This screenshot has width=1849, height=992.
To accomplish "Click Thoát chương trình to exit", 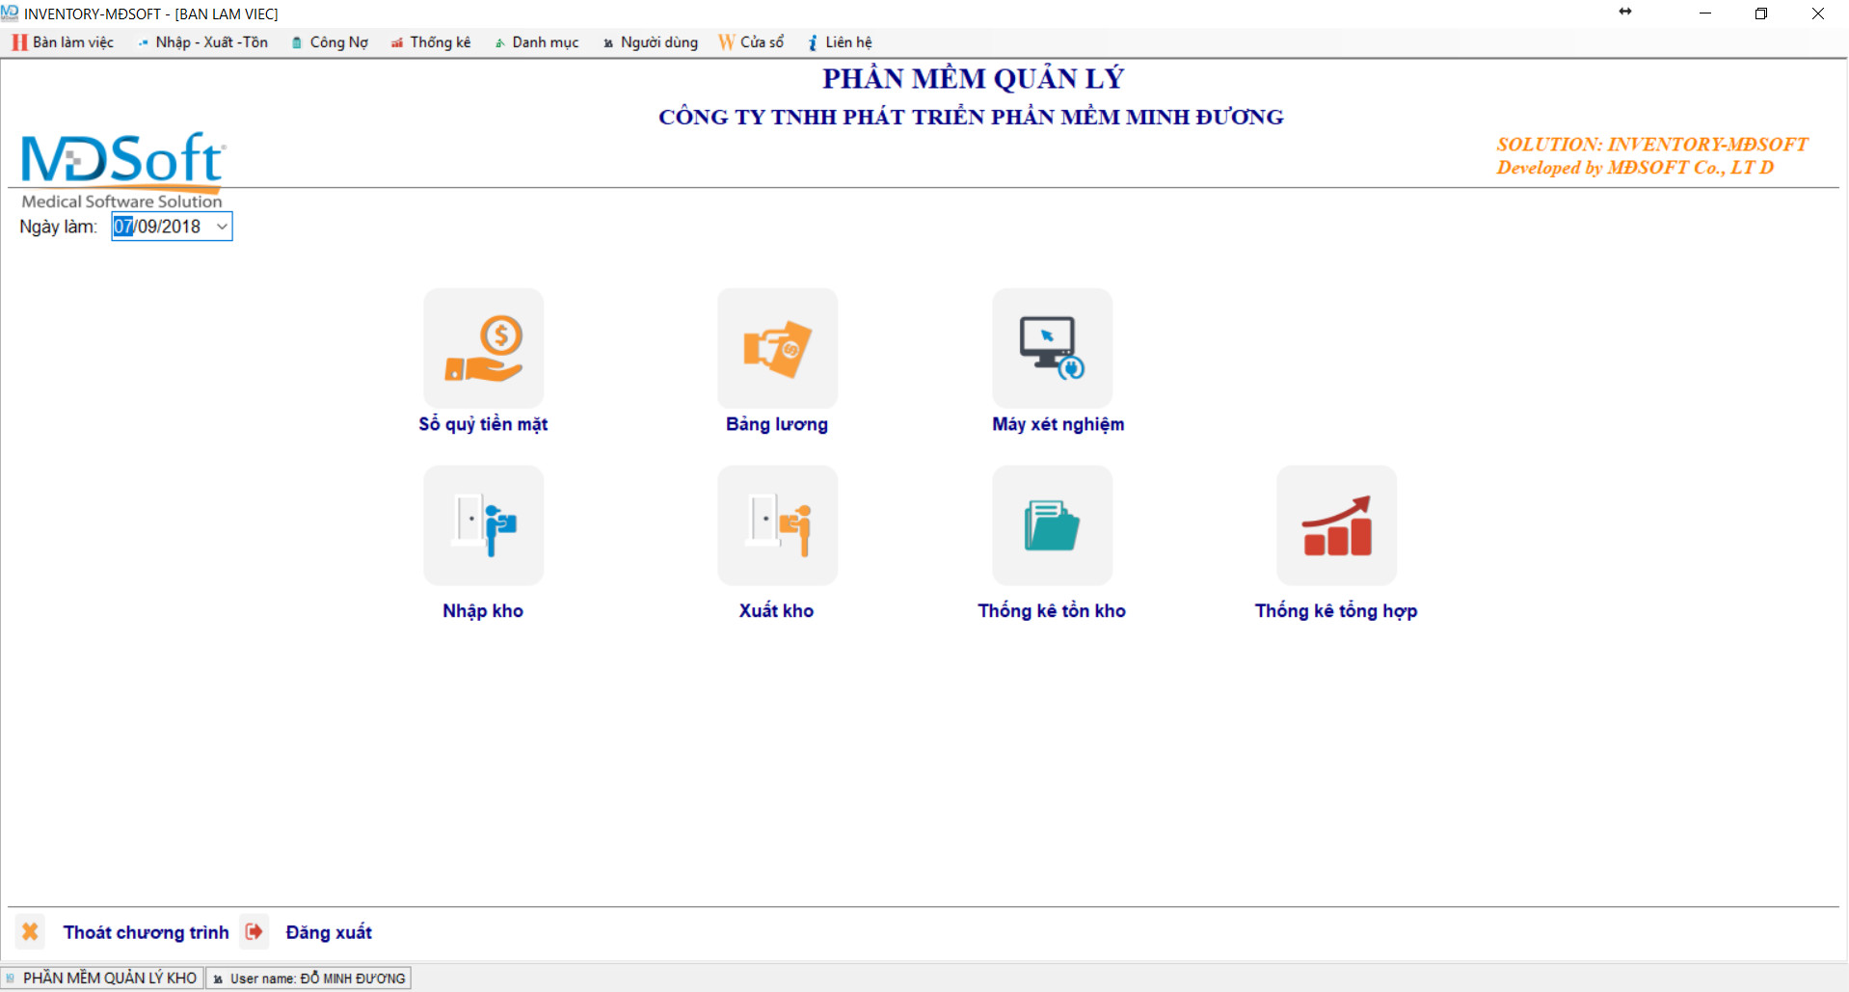I will 147,932.
